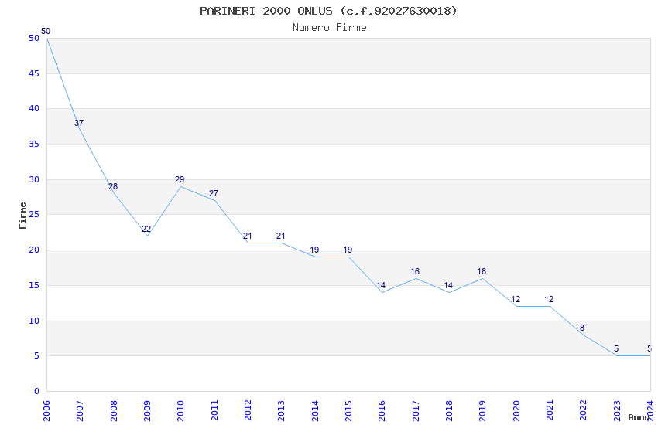Select y-axis tick label '45'
This screenshot has width=658, height=425.
pyautogui.click(x=34, y=73)
